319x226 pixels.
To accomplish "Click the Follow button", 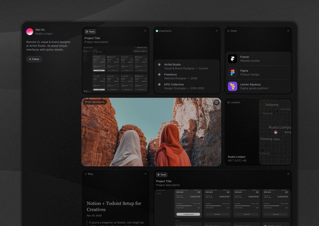I will click(x=34, y=59).
